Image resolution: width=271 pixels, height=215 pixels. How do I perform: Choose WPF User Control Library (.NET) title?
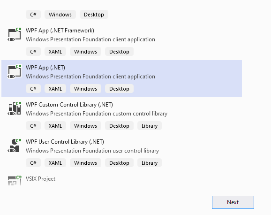click(x=65, y=142)
